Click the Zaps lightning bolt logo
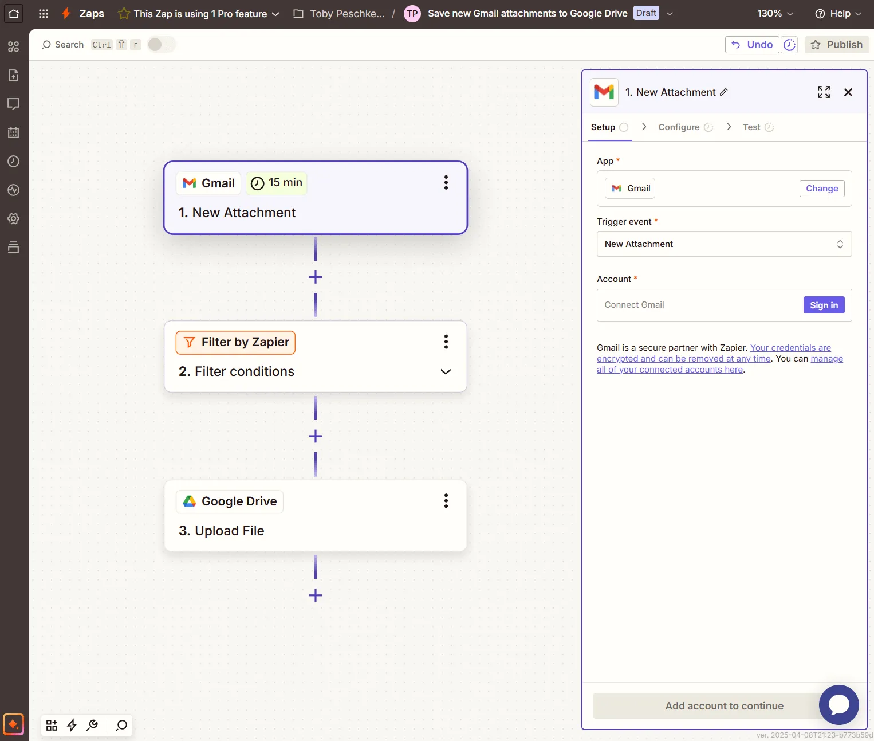 (x=66, y=13)
